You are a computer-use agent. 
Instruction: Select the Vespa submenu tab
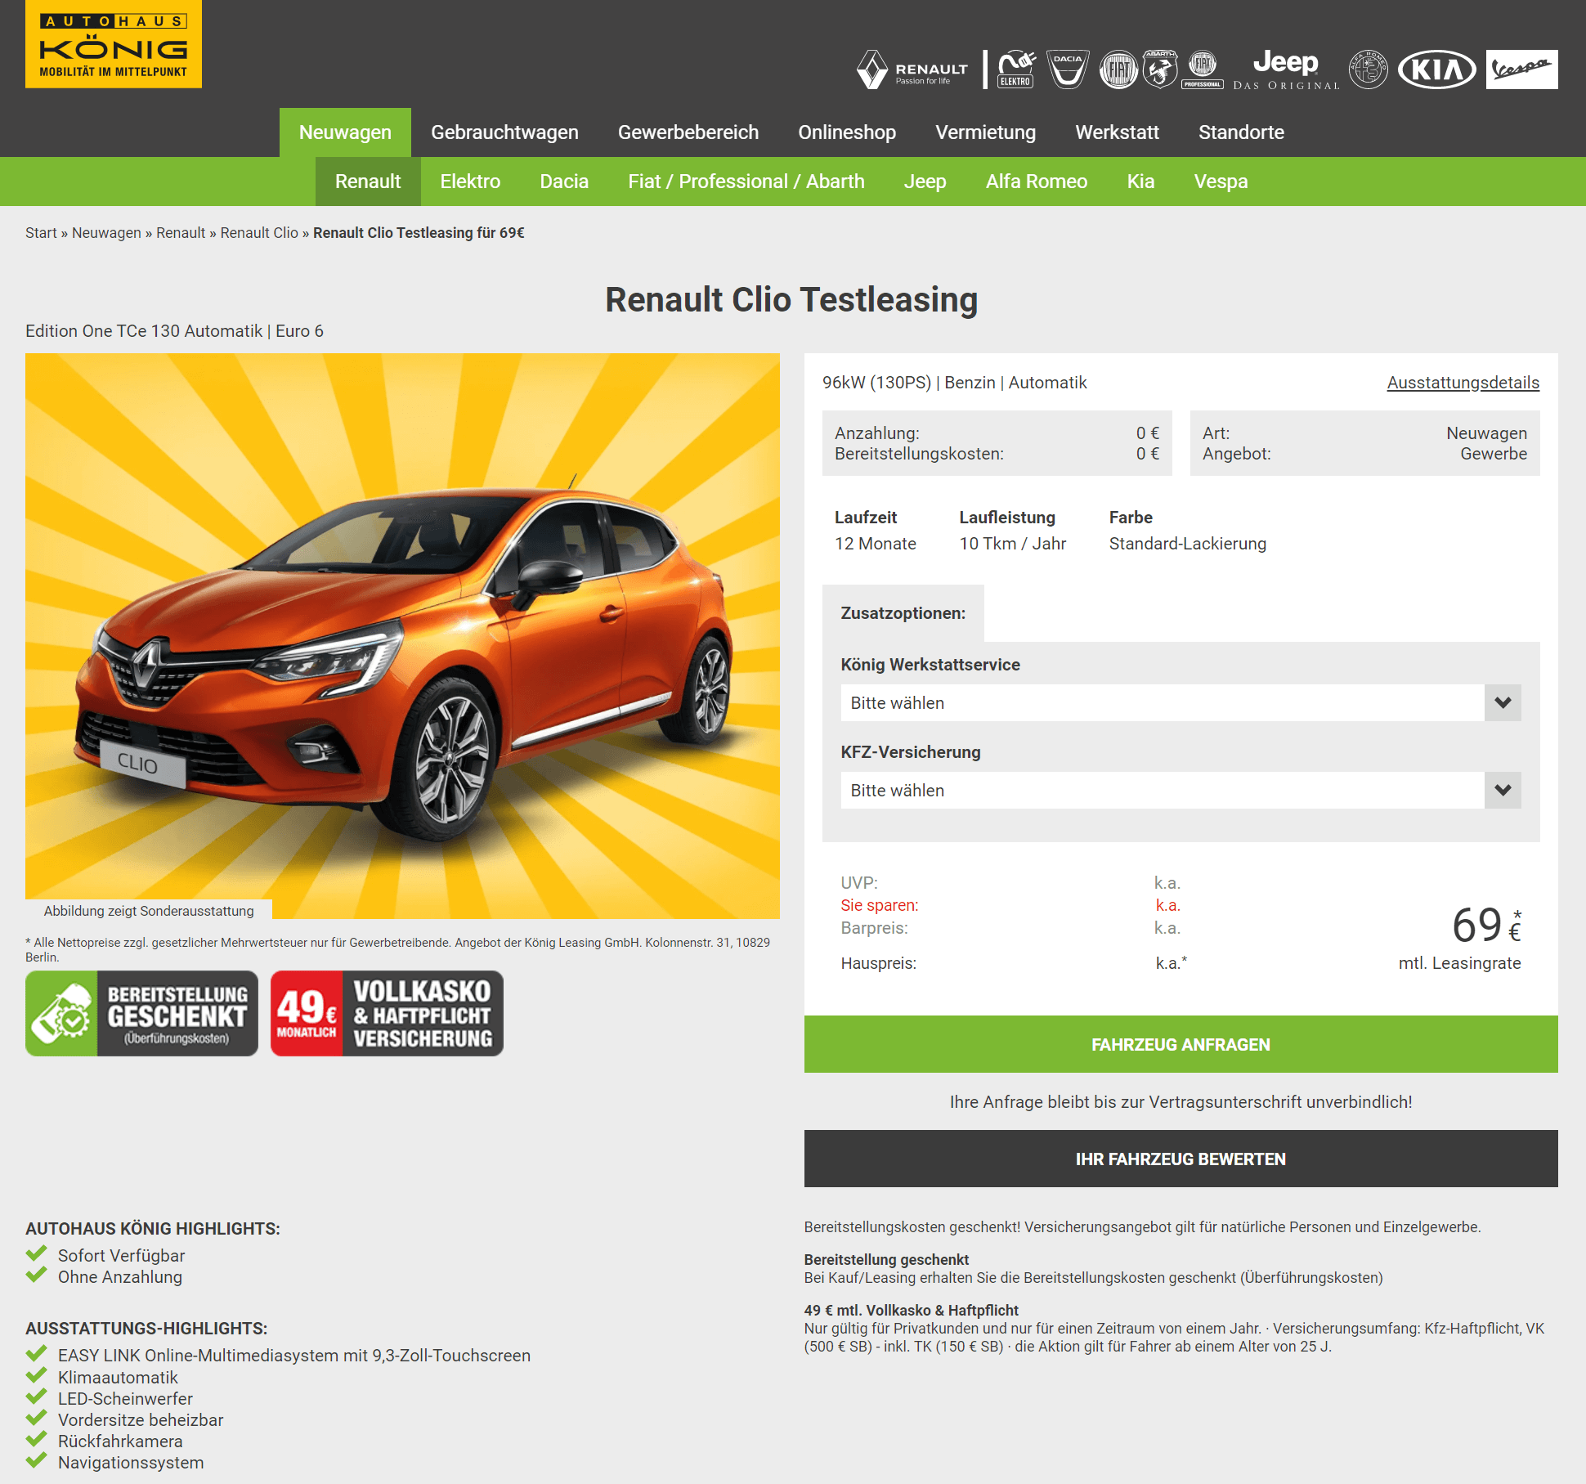(1221, 182)
